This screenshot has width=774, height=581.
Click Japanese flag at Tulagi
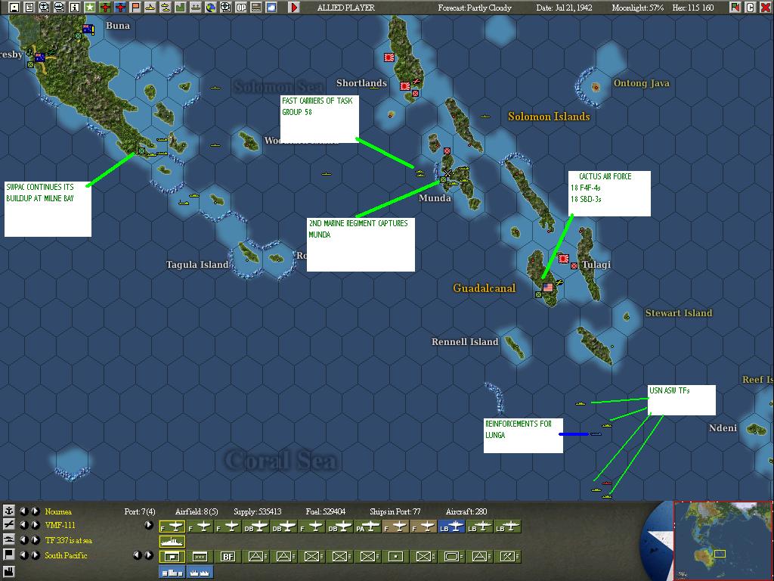click(x=564, y=259)
